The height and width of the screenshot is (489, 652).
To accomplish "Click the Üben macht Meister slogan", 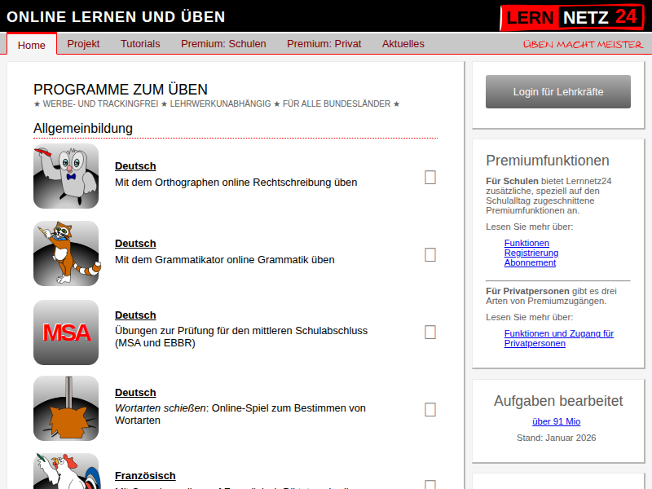I will (583, 44).
